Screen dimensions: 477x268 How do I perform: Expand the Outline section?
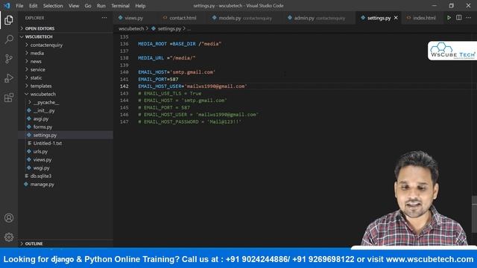[x=66, y=243]
